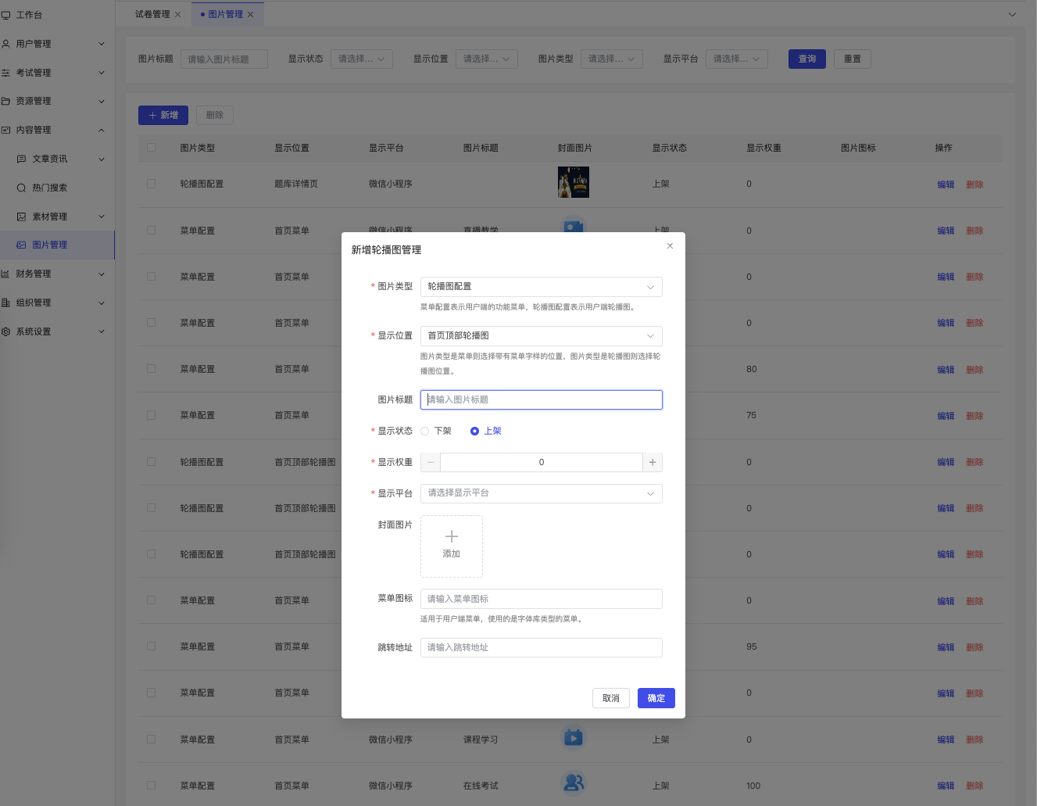Close the 图片管理 tab via its X icon
The height and width of the screenshot is (806, 1037).
click(x=251, y=15)
